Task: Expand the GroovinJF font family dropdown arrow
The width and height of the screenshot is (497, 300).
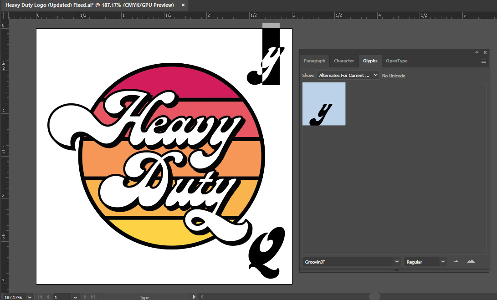Action: tap(397, 262)
